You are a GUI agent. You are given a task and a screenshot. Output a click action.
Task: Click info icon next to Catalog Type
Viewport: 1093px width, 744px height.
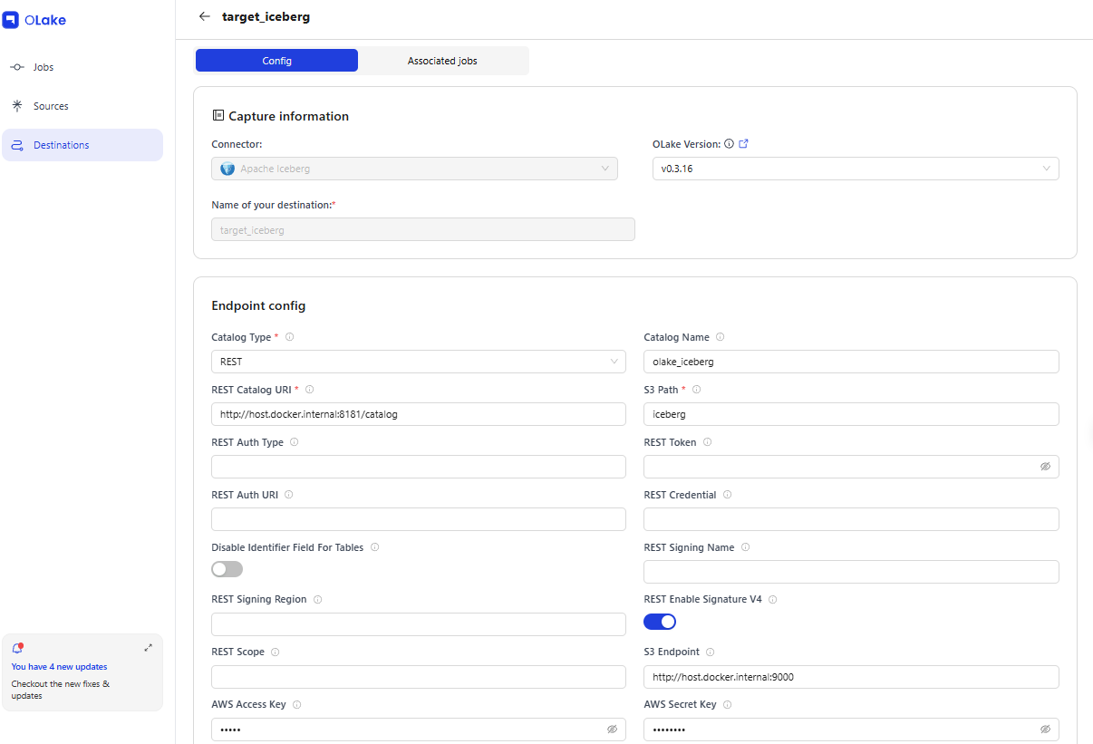pos(290,337)
